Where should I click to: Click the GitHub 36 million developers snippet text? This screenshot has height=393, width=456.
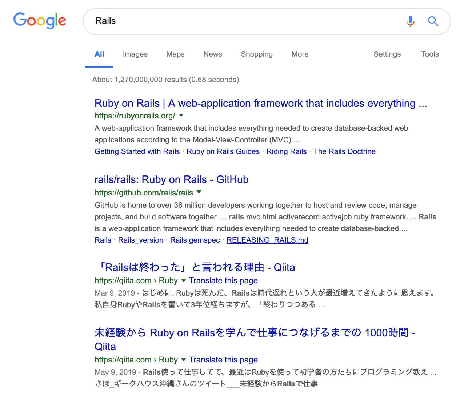[x=265, y=217]
